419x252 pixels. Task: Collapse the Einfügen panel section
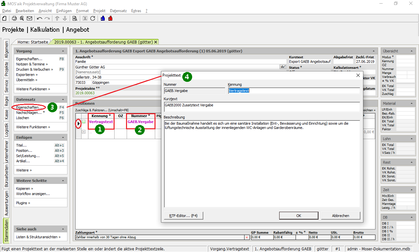(x=63, y=137)
